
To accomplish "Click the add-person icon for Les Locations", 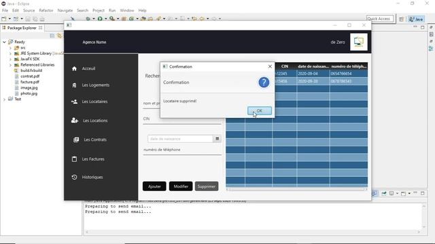I will click(x=75, y=121).
